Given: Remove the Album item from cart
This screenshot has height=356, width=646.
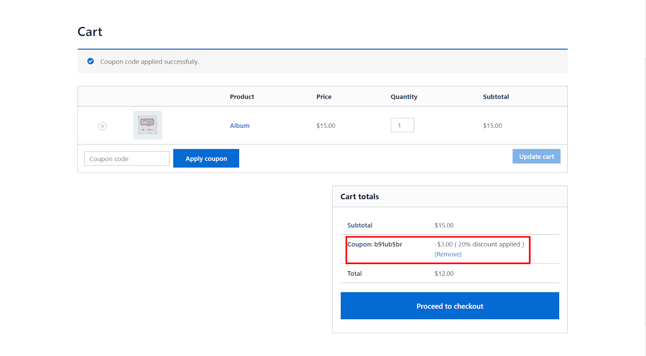Looking at the screenshot, I should point(103,126).
